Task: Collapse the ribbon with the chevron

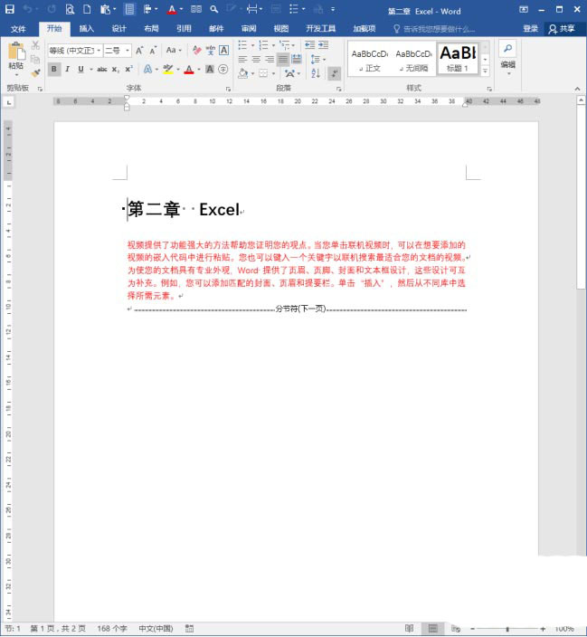Action: (x=577, y=89)
